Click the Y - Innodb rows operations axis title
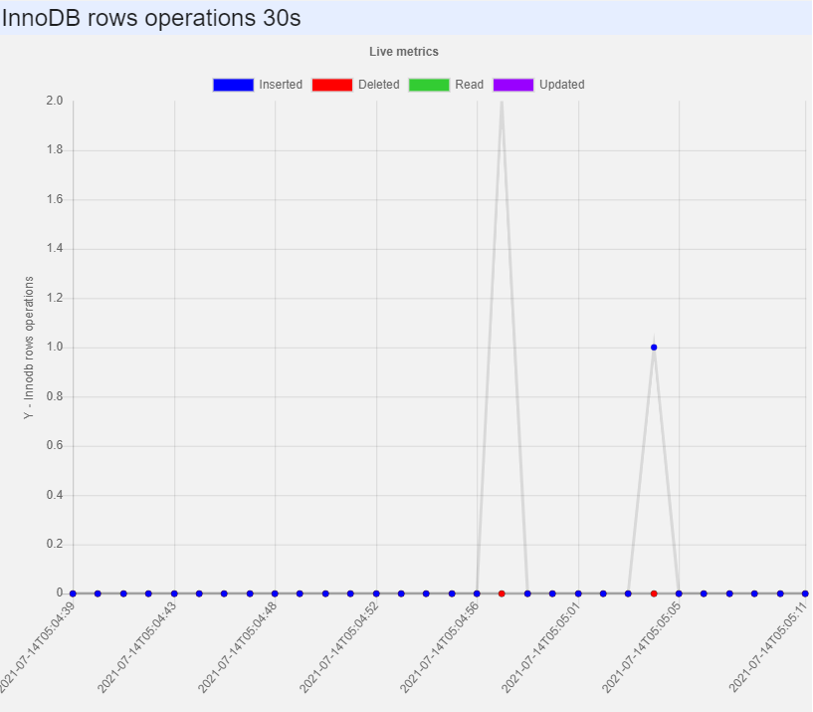The height and width of the screenshot is (712, 813). point(29,348)
